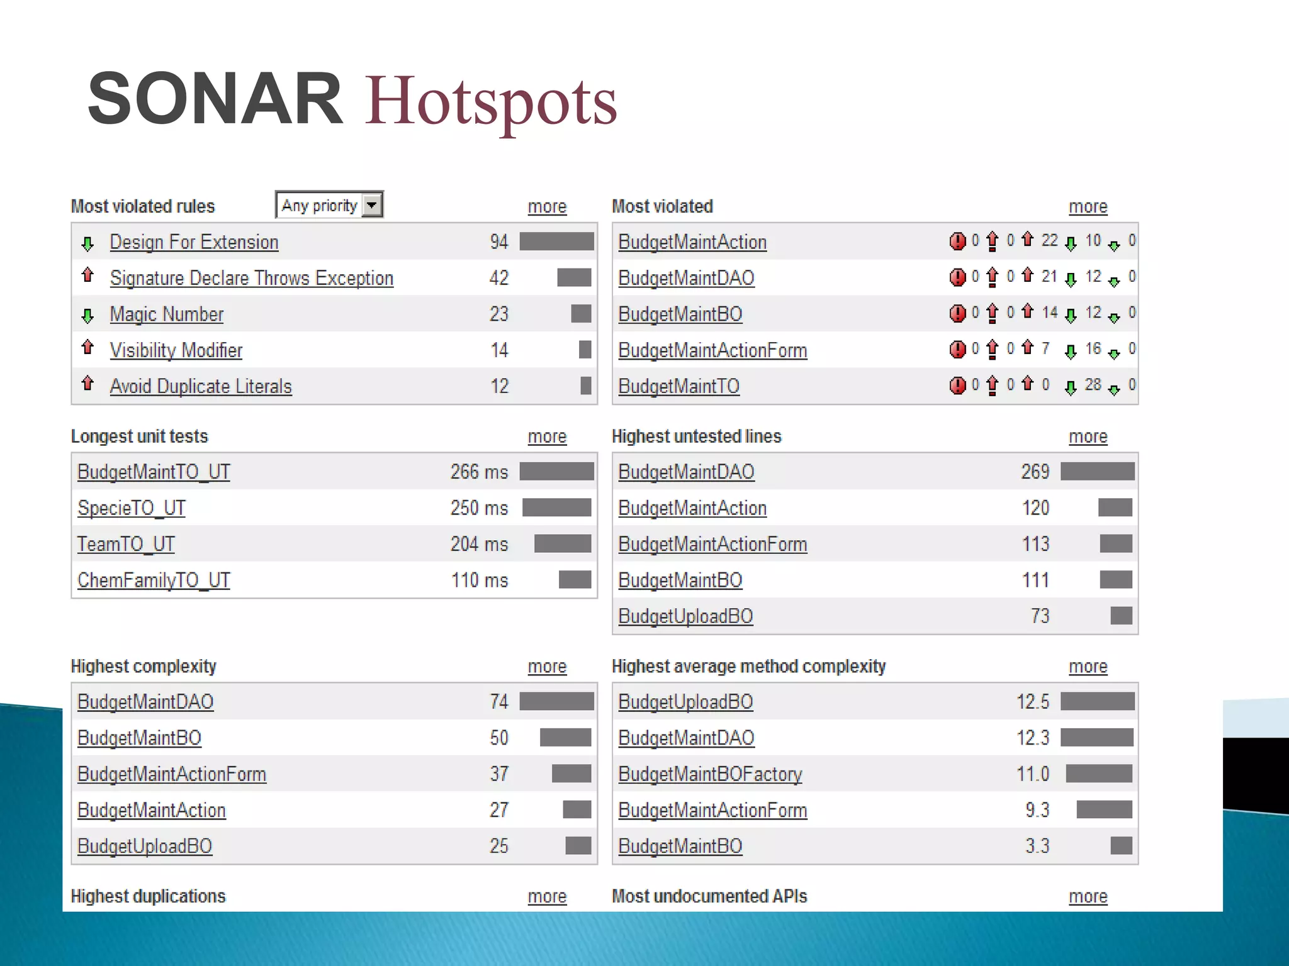Click the trend arrow beside Visibility Modifier

point(88,347)
